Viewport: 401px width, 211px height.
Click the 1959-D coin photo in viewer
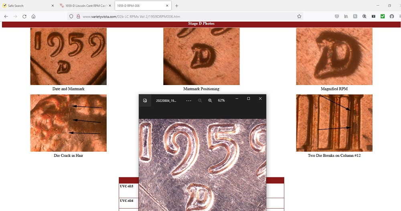click(x=203, y=165)
